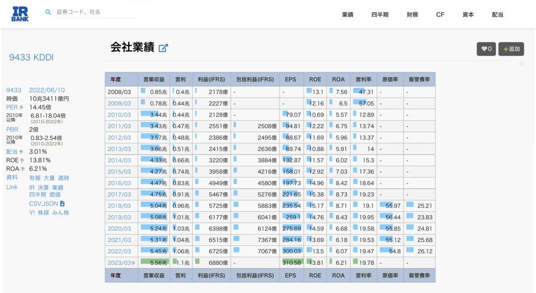The image size is (536, 293).
Task: Open the 業績 link in sidebar Link row
Action: (x=58, y=187)
